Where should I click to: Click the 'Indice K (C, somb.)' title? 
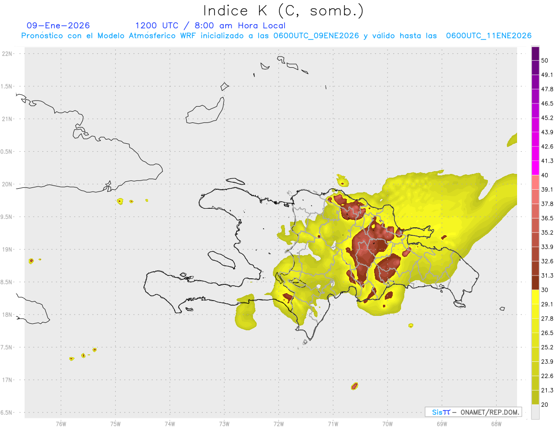(283, 10)
